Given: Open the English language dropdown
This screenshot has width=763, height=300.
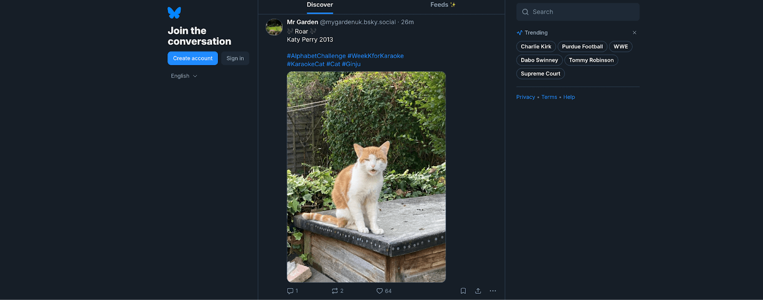Looking at the screenshot, I should pyautogui.click(x=184, y=76).
